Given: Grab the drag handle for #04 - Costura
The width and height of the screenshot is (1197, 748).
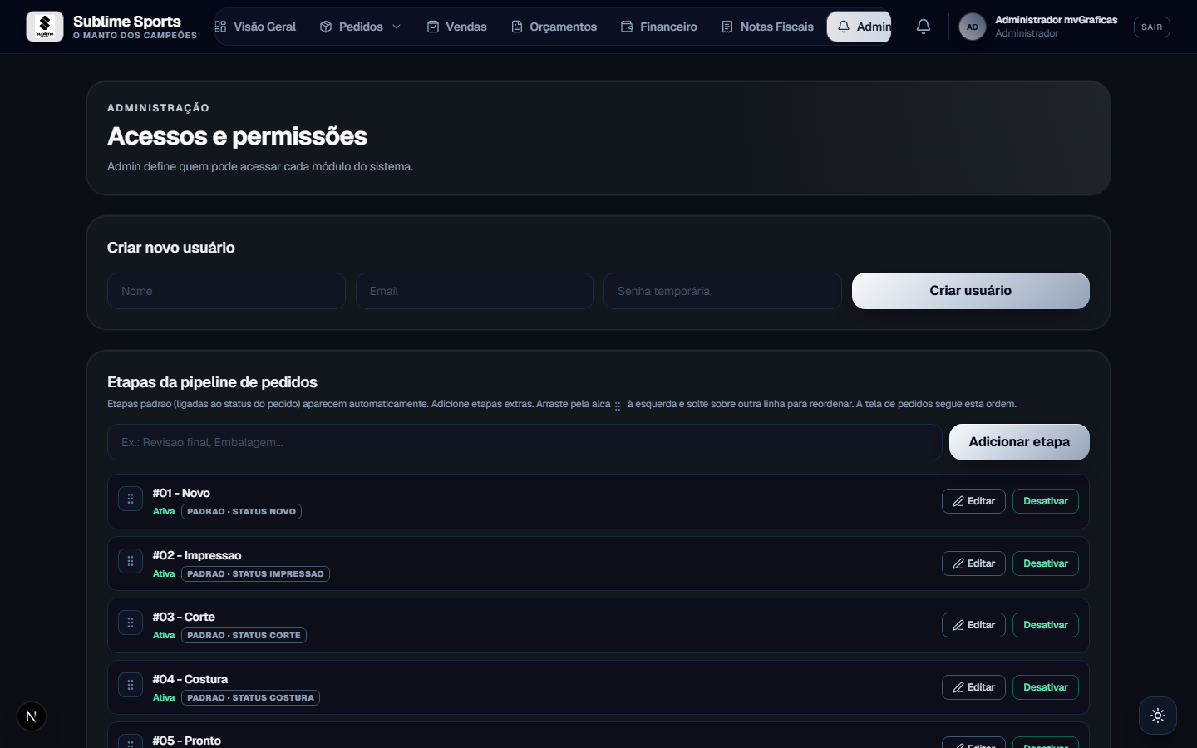Looking at the screenshot, I should (x=131, y=685).
